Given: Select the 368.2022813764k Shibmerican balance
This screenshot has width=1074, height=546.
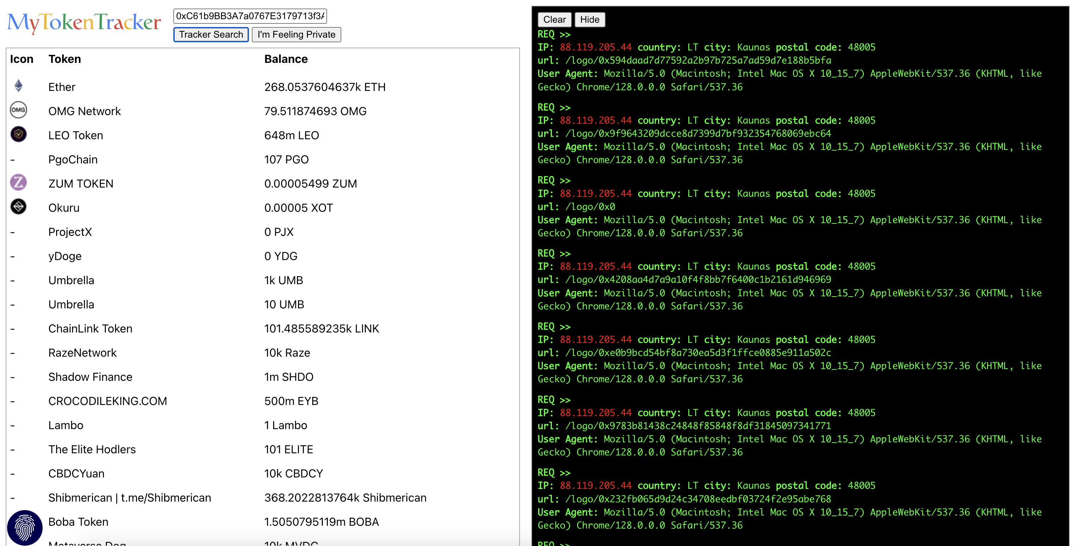Looking at the screenshot, I should 346,498.
